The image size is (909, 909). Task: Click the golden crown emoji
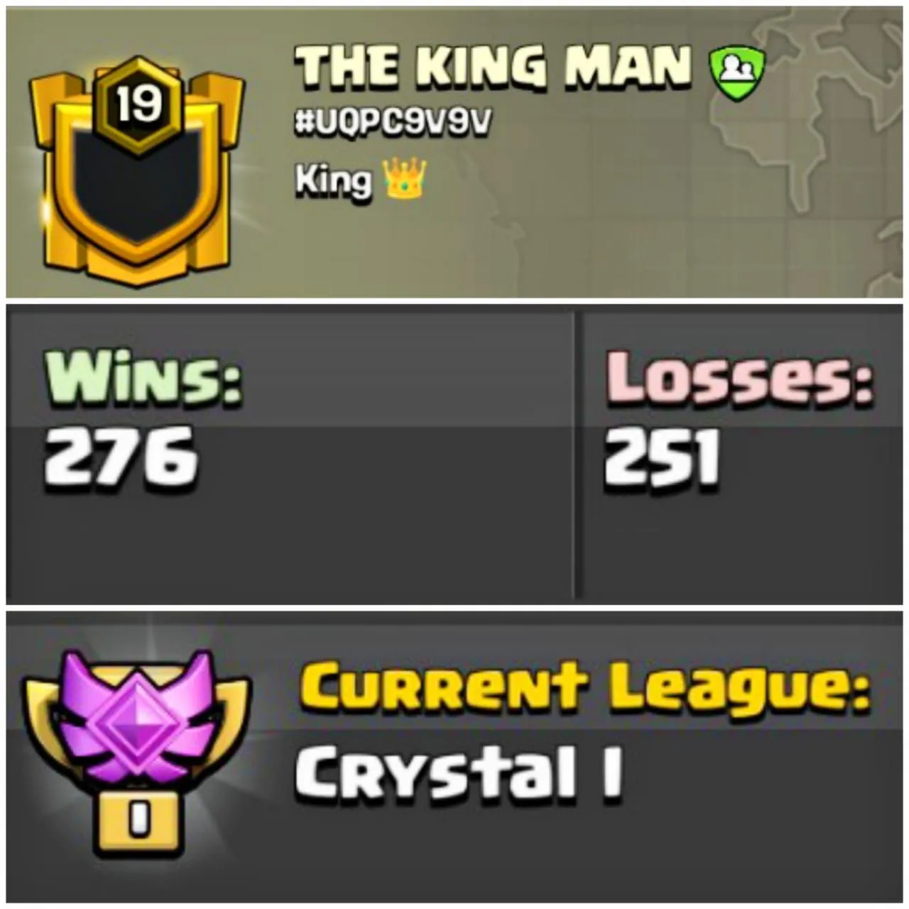(404, 179)
